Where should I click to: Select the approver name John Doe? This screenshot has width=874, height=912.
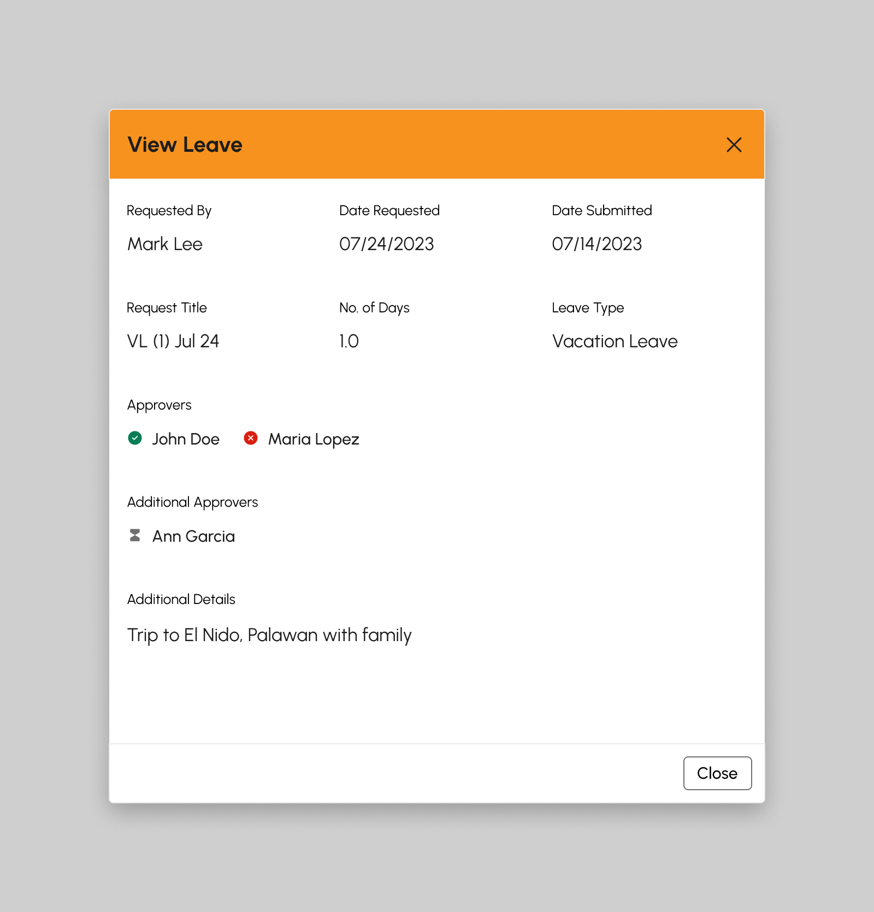186,439
